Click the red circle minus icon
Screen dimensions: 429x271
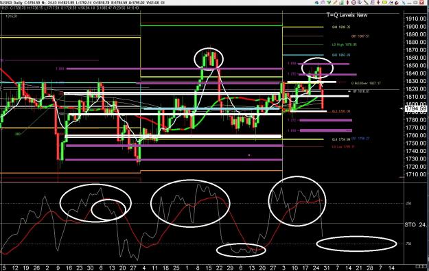[x=353, y=3]
